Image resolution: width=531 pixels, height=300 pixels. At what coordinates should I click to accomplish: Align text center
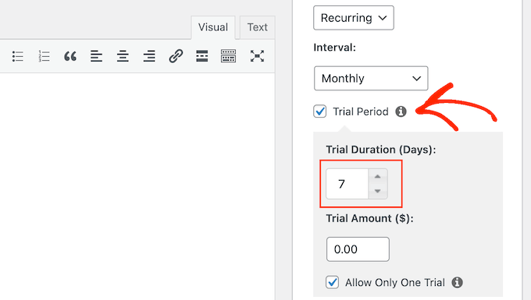click(x=123, y=56)
